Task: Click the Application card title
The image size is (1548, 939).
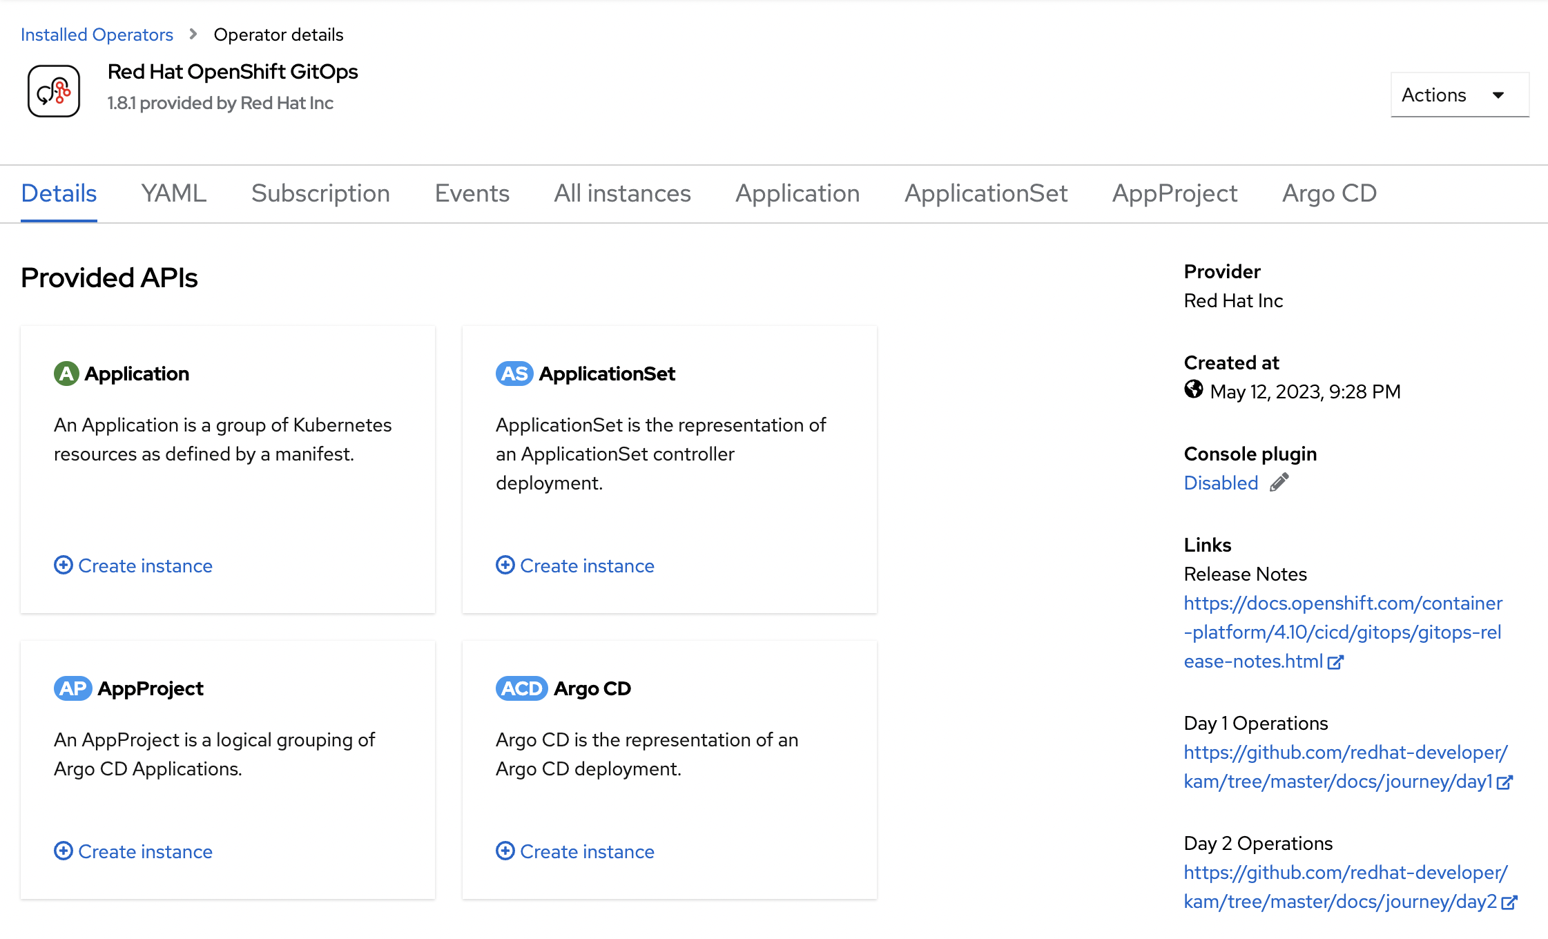Action: tap(137, 374)
